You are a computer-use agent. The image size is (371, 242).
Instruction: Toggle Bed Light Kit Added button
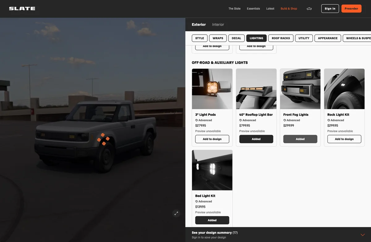(212, 220)
